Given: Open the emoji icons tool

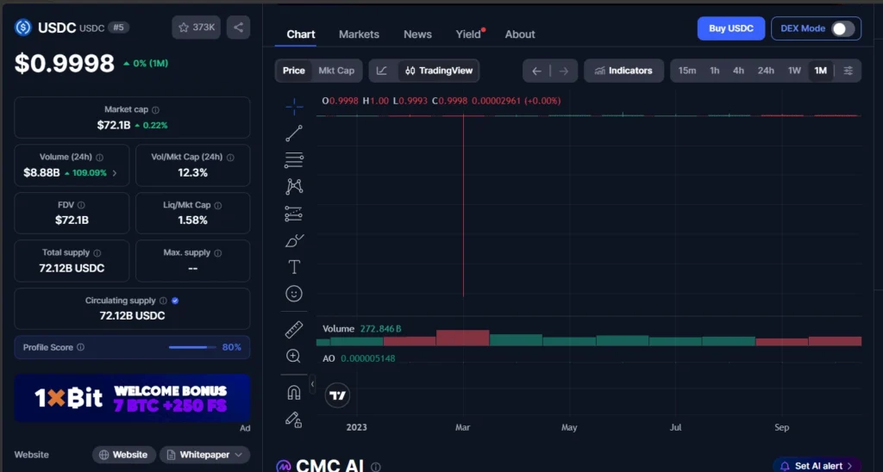Looking at the screenshot, I should (x=294, y=294).
